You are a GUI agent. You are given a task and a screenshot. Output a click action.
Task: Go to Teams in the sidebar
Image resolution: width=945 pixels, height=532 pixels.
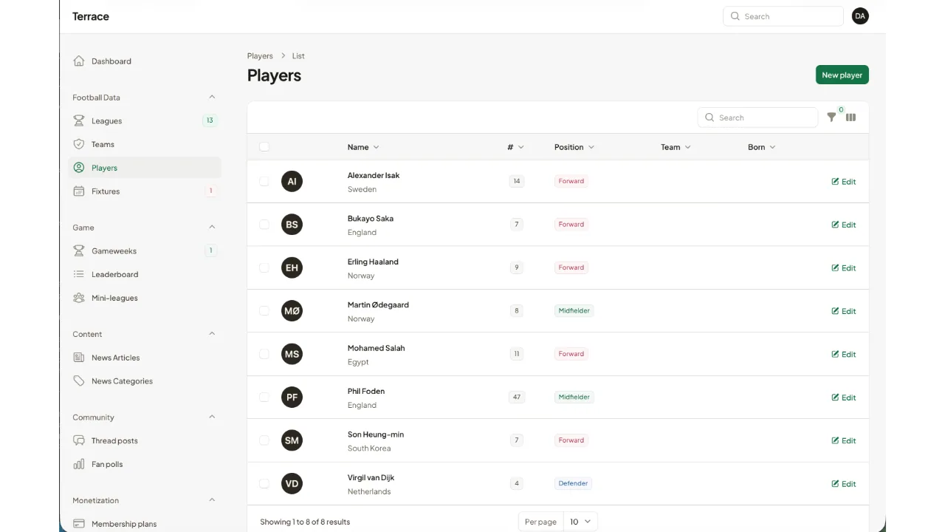tap(145, 144)
